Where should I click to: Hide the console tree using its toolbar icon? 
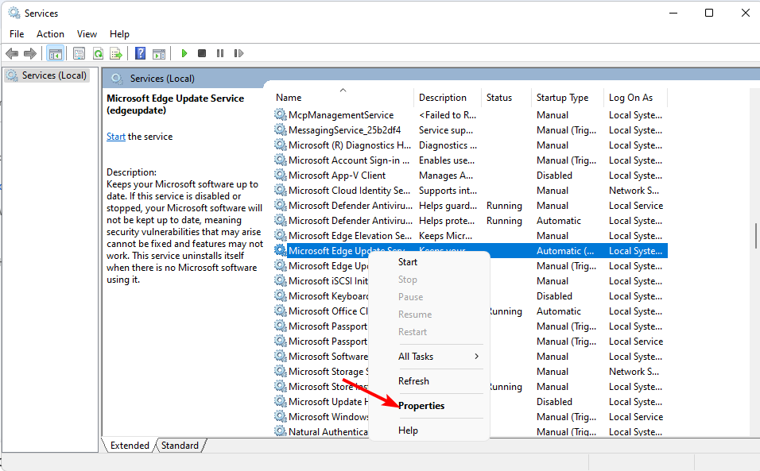pyautogui.click(x=55, y=52)
